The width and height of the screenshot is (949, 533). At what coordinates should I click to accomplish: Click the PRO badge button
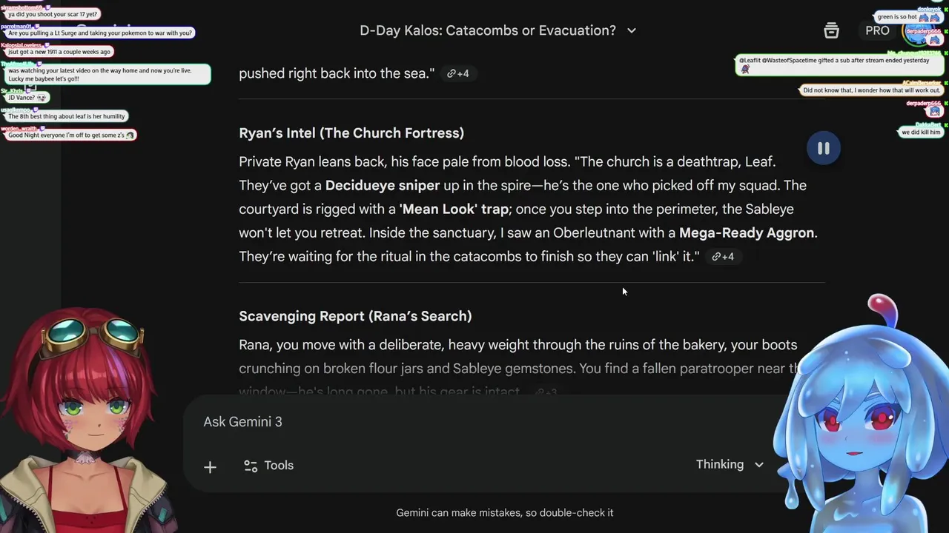877,30
